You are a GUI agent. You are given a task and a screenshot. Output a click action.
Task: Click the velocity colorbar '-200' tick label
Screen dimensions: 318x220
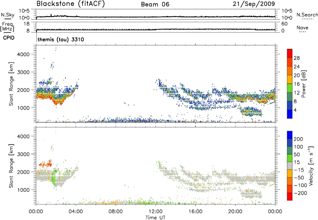pos(301,193)
